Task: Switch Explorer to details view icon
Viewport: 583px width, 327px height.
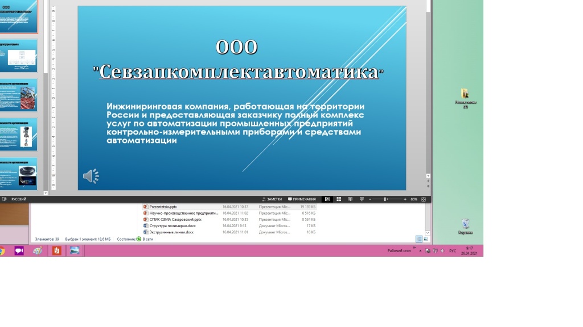Action: coord(418,239)
